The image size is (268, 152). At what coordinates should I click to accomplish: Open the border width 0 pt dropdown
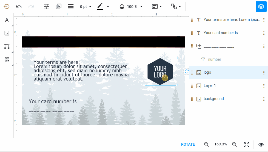tap(85, 7)
